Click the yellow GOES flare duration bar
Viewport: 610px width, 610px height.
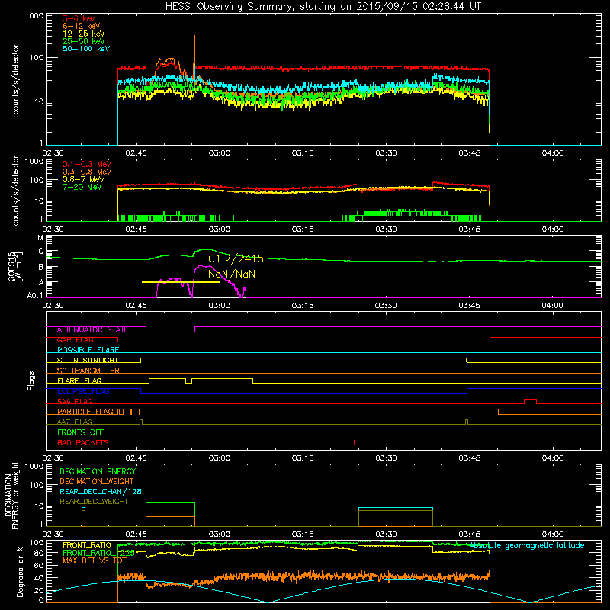(x=181, y=282)
